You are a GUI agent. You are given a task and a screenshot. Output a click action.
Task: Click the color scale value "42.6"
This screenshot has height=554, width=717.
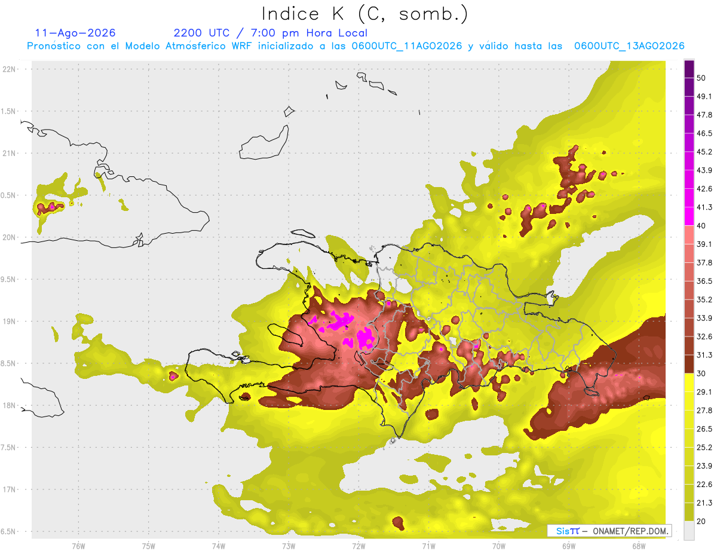(x=704, y=189)
